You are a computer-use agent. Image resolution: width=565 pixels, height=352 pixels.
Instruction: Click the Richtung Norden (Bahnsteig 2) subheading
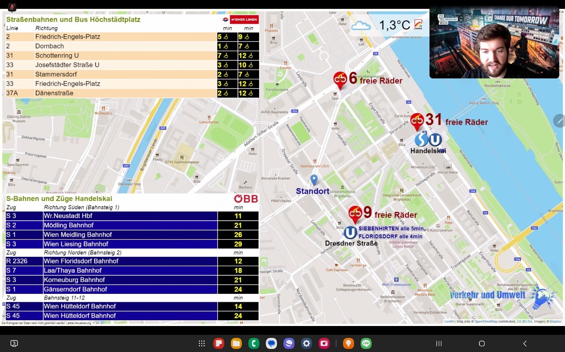[x=82, y=253]
